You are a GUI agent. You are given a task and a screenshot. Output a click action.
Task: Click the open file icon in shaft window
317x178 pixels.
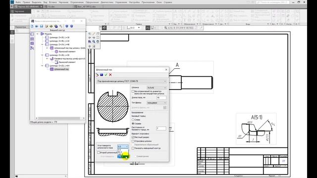(37, 26)
